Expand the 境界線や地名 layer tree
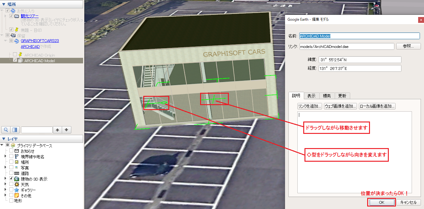The height and width of the screenshot is (209, 424). tap(6, 157)
